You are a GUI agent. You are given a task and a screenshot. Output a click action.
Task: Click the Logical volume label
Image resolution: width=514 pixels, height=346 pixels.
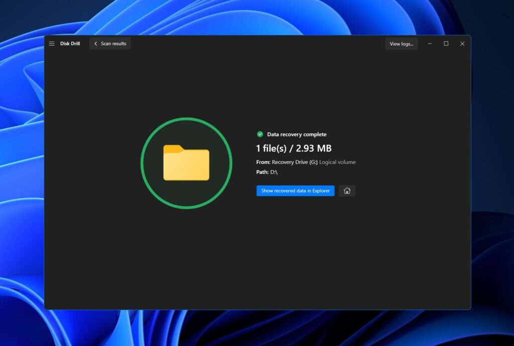[338, 162]
